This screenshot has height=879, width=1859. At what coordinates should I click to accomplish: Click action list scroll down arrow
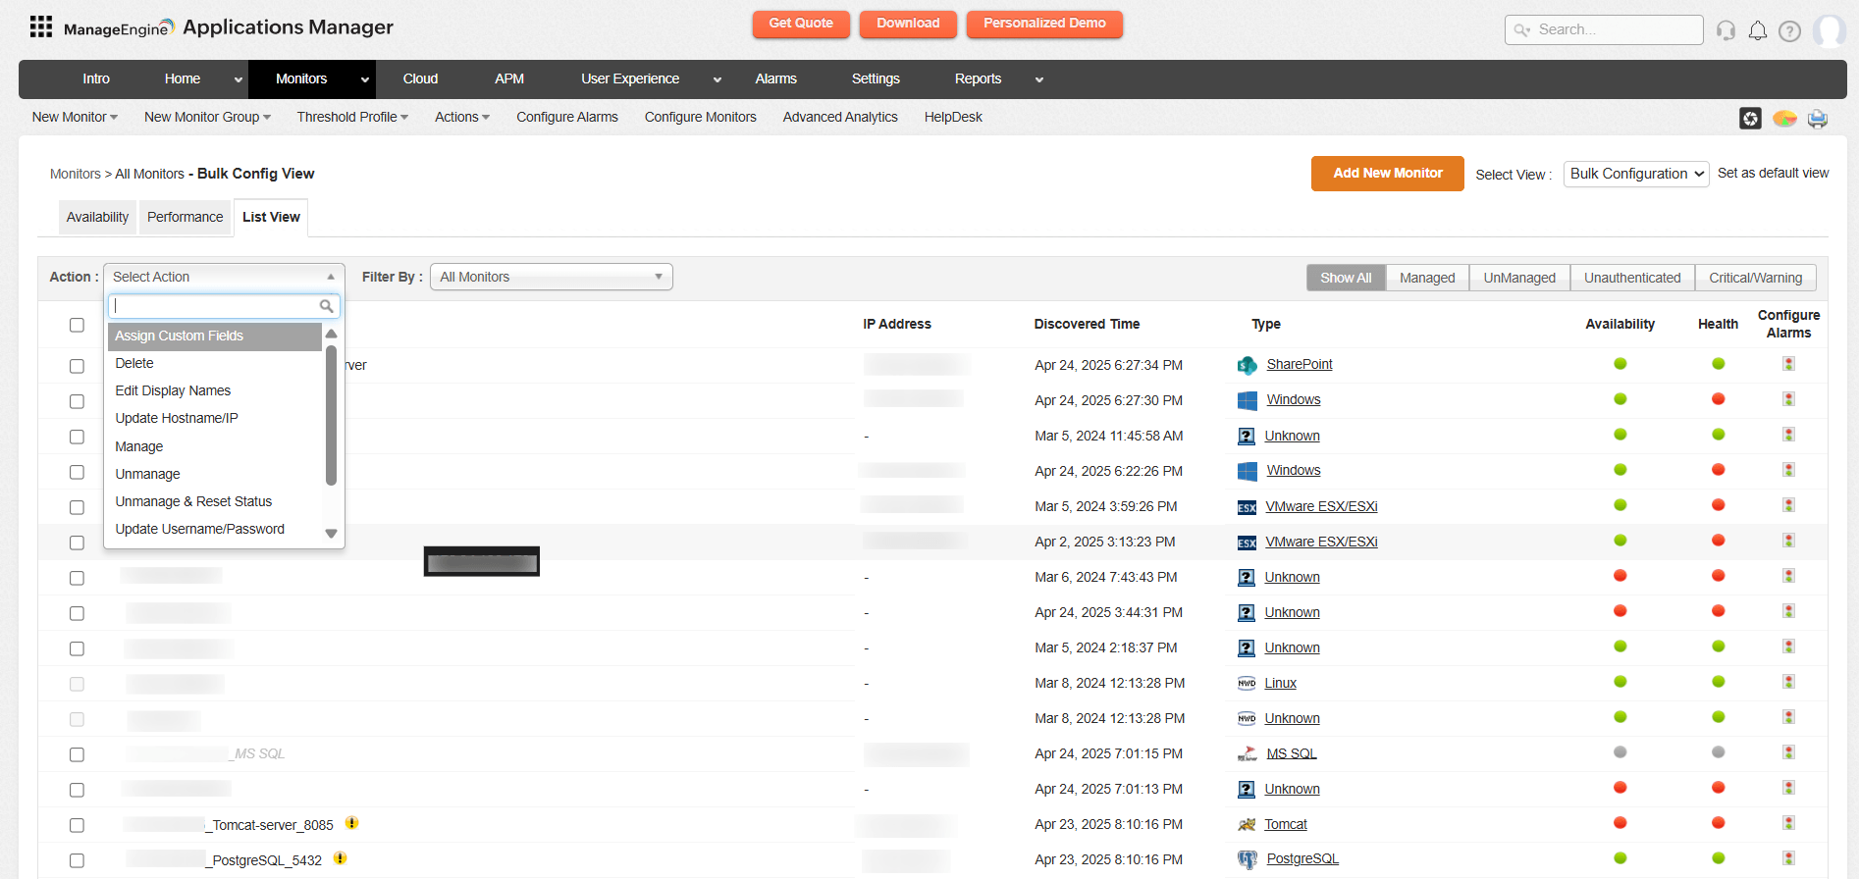tap(331, 535)
